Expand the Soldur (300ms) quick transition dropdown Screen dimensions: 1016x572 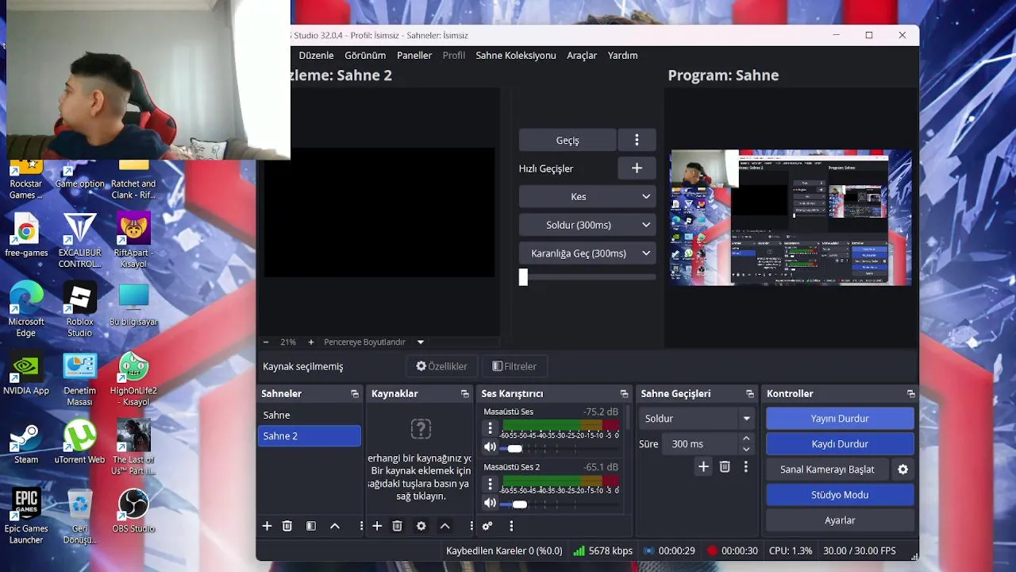pos(587,226)
